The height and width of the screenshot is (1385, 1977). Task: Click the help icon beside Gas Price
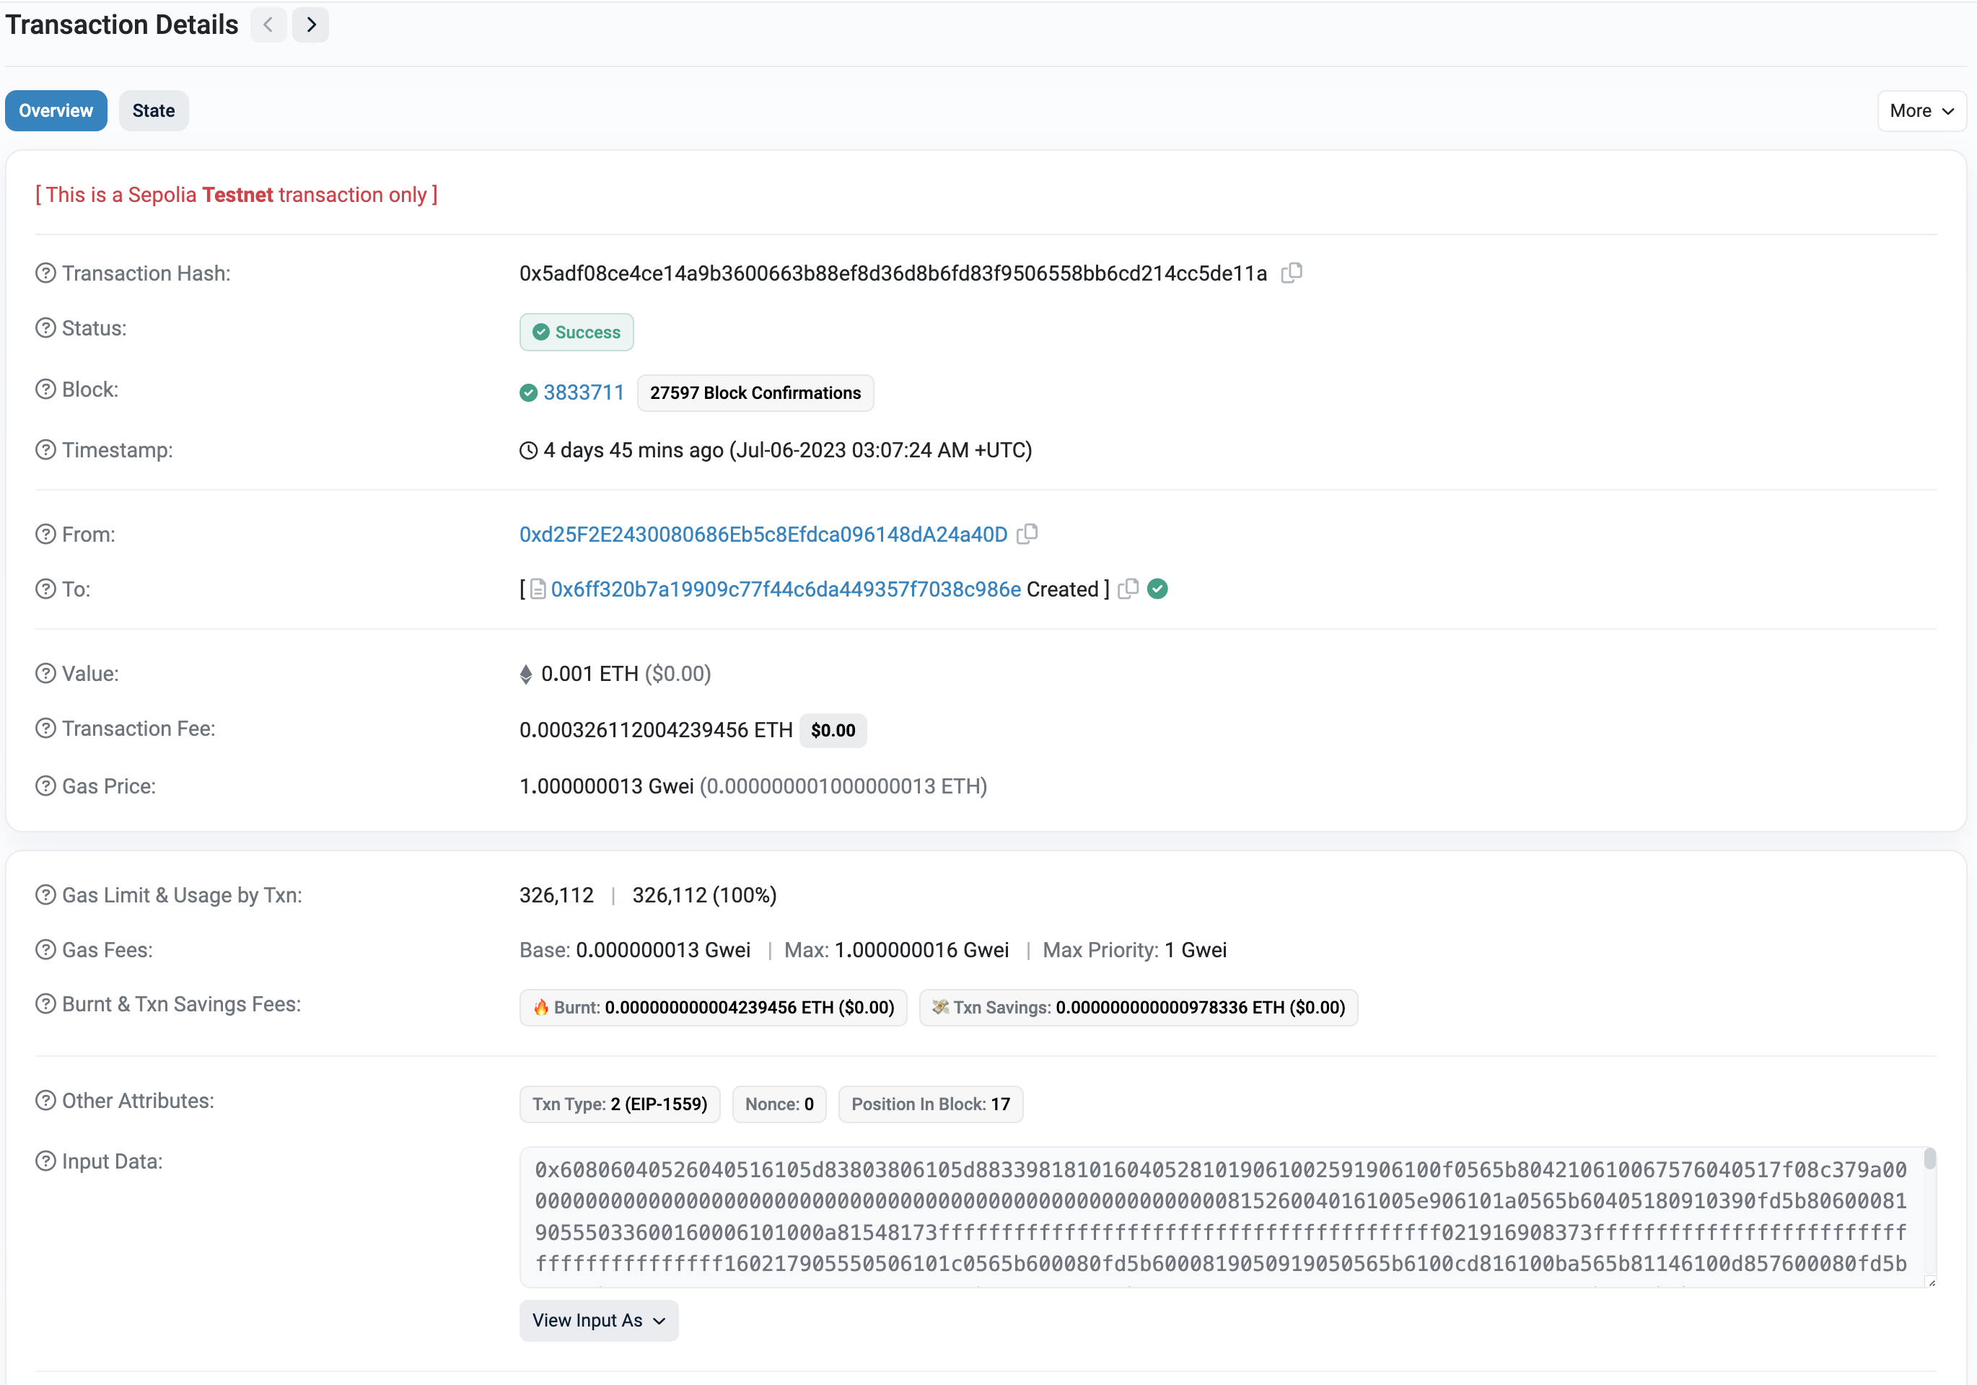[45, 785]
